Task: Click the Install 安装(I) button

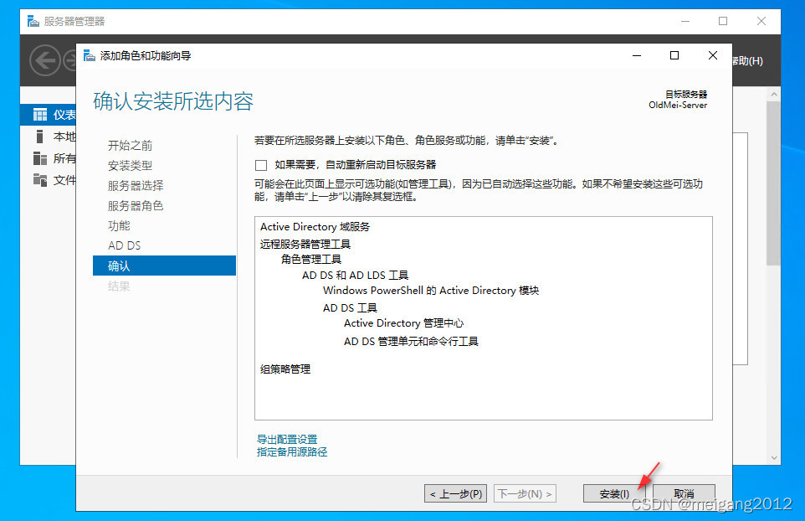Action: click(613, 493)
